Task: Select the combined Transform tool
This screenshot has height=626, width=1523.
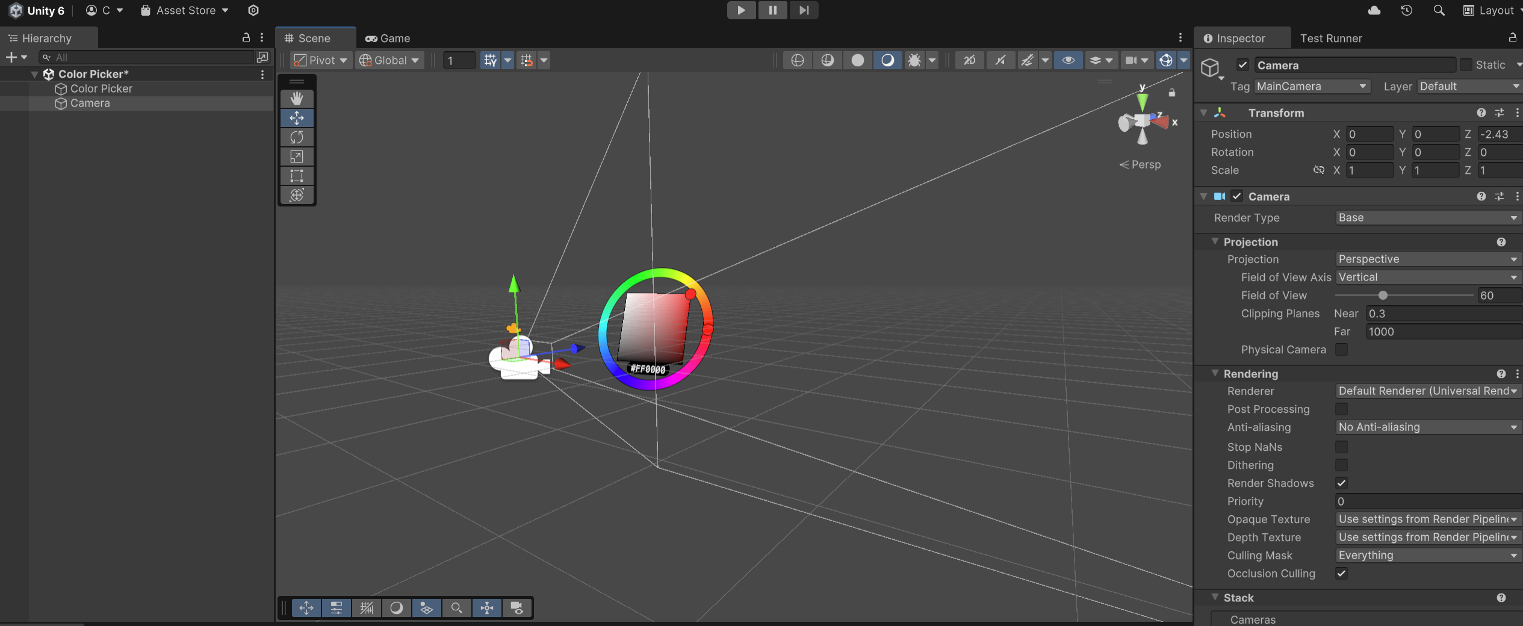Action: coord(297,195)
